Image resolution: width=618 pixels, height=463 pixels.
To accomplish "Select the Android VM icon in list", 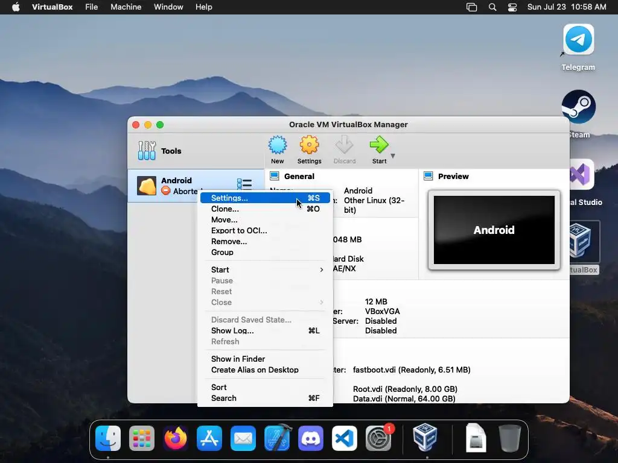I will [147, 186].
